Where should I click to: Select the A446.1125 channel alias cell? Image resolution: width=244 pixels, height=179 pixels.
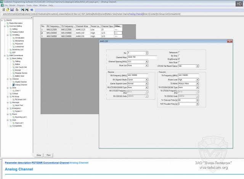click(83, 30)
